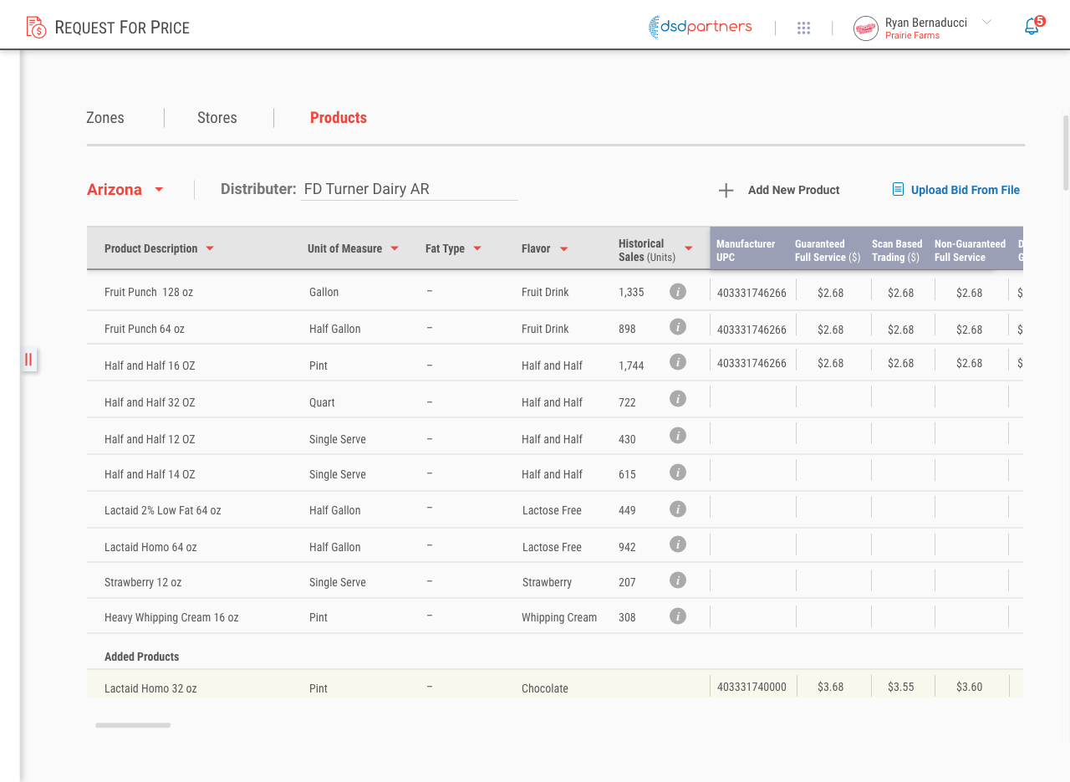Open the Unit of Measure sort dropdown
Screen dimensions: 1070x782
point(395,248)
